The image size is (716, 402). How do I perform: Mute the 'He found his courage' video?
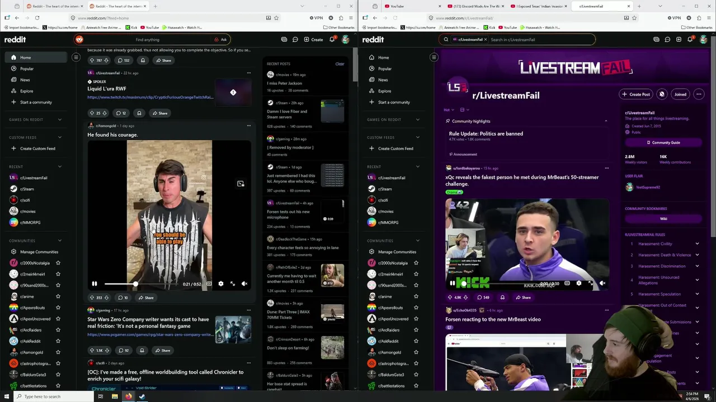point(244,284)
